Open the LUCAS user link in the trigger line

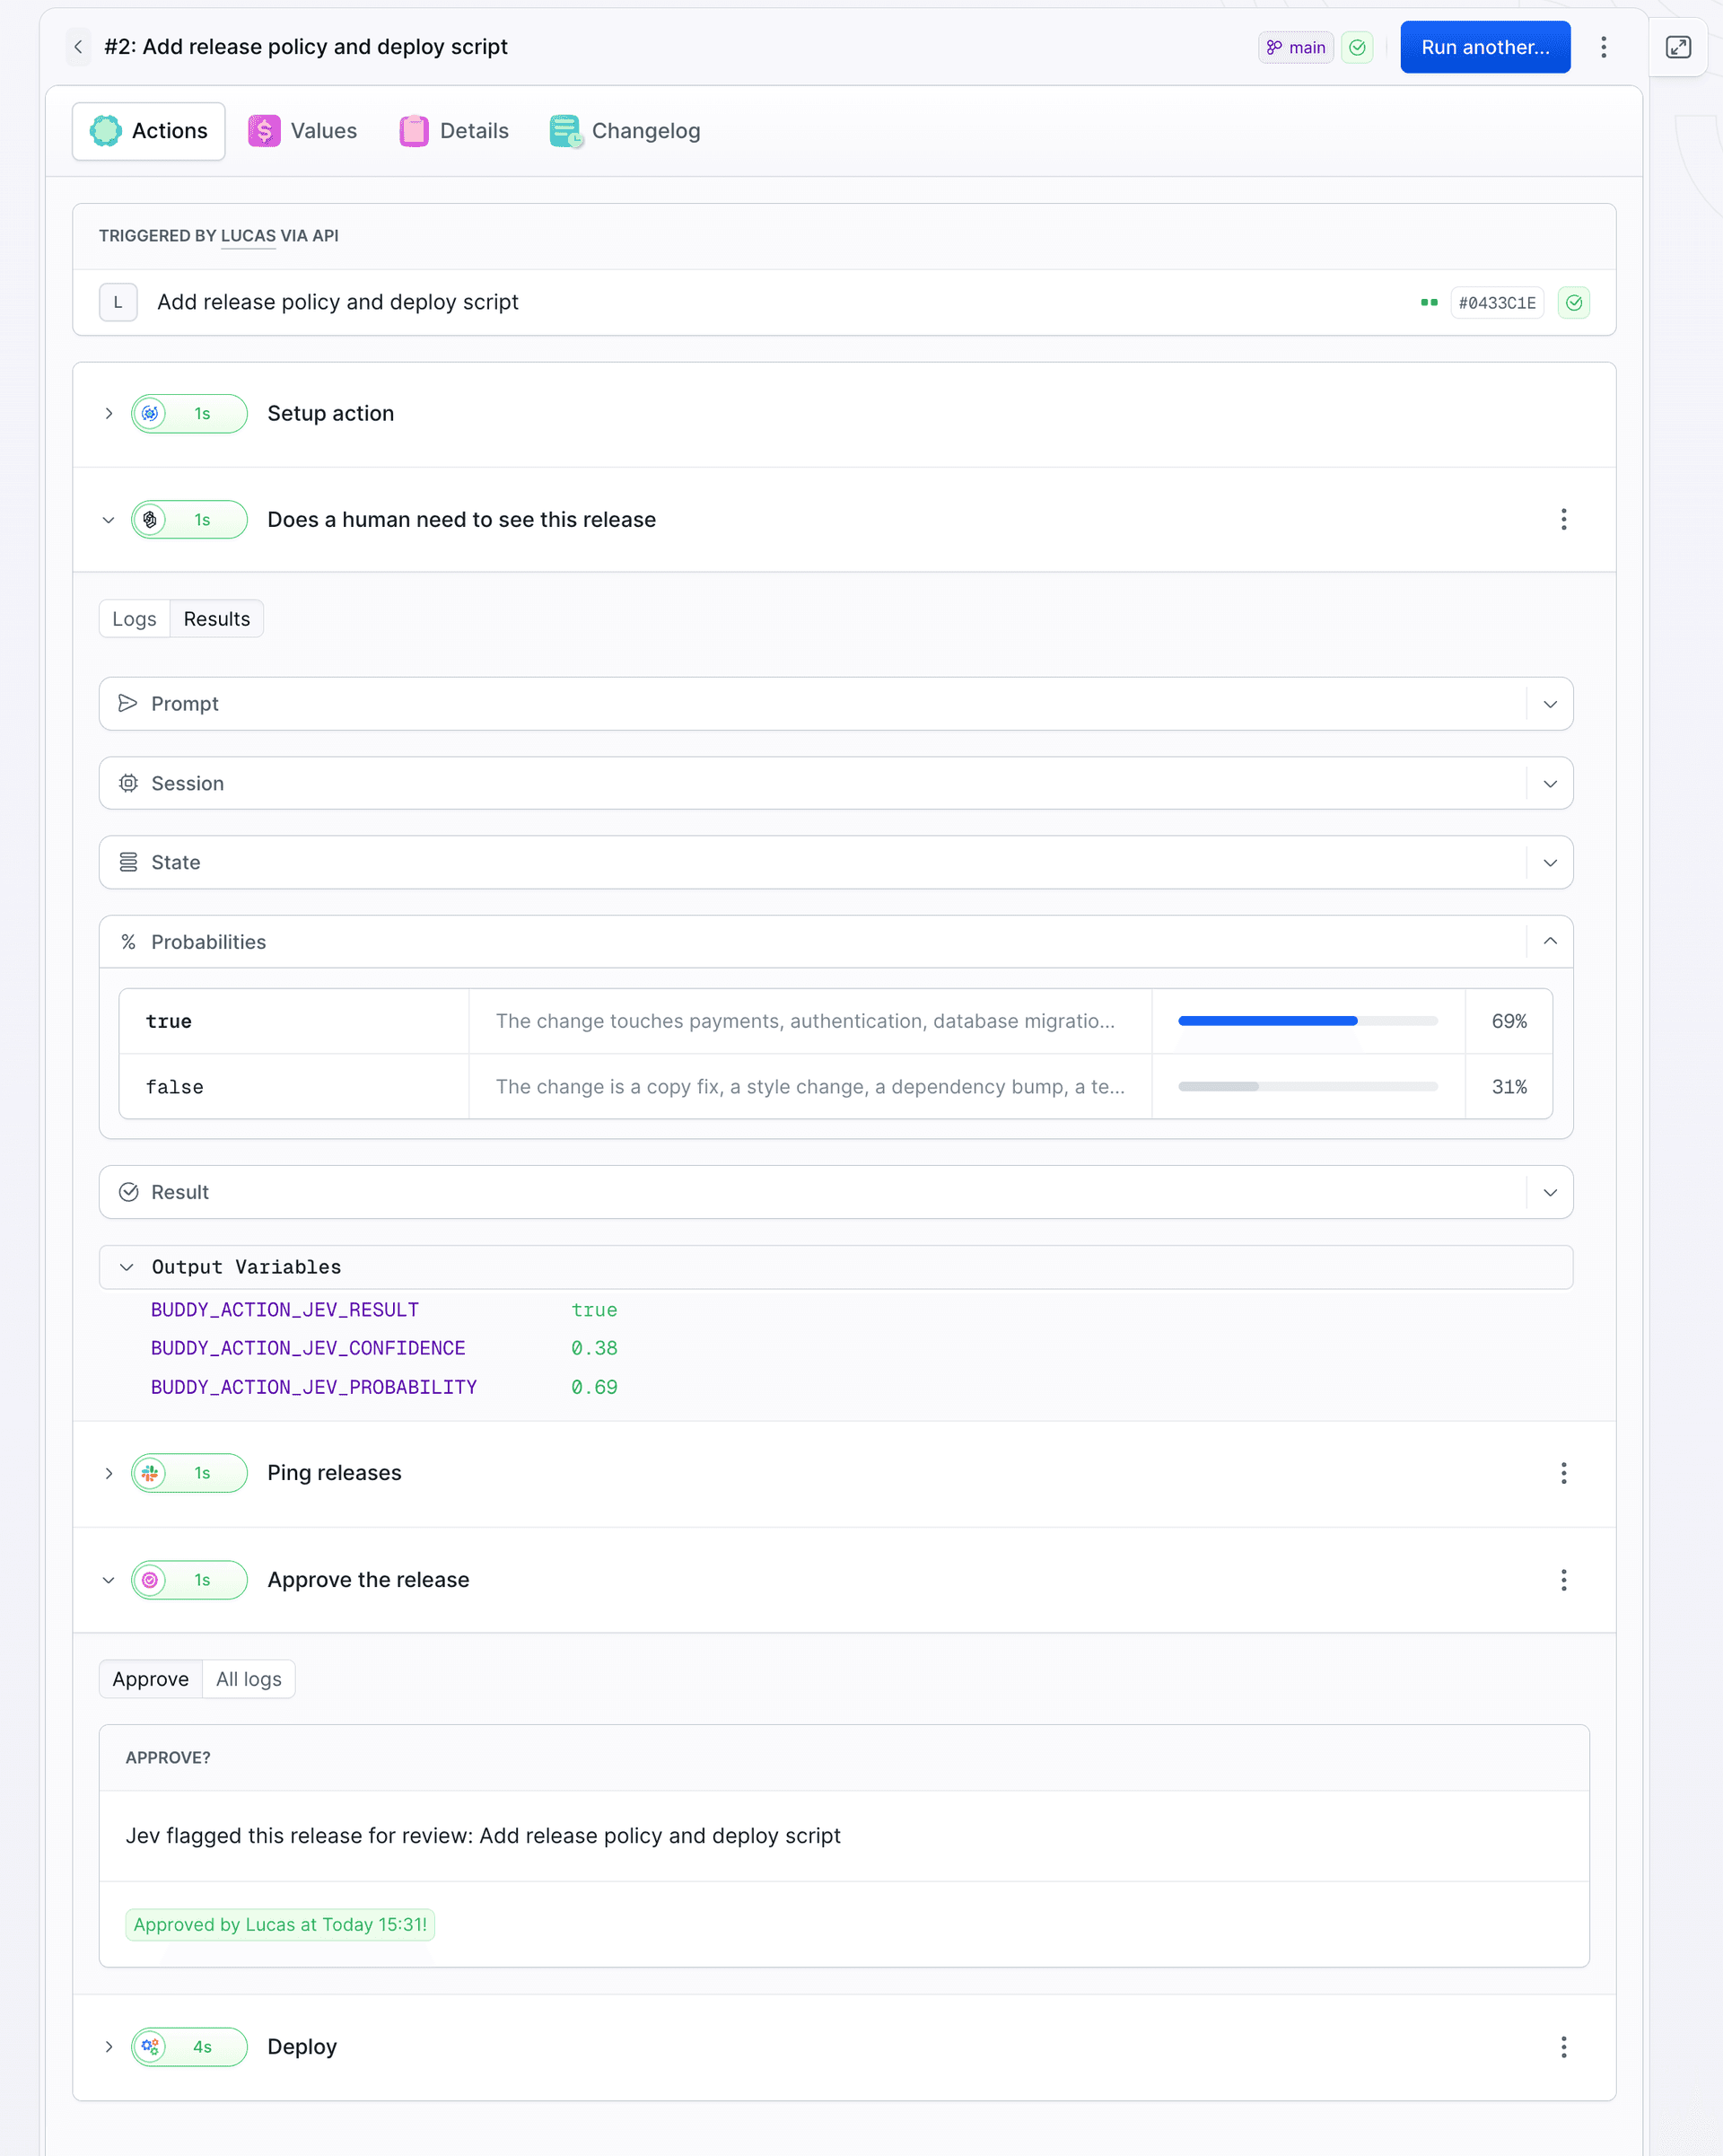click(248, 236)
